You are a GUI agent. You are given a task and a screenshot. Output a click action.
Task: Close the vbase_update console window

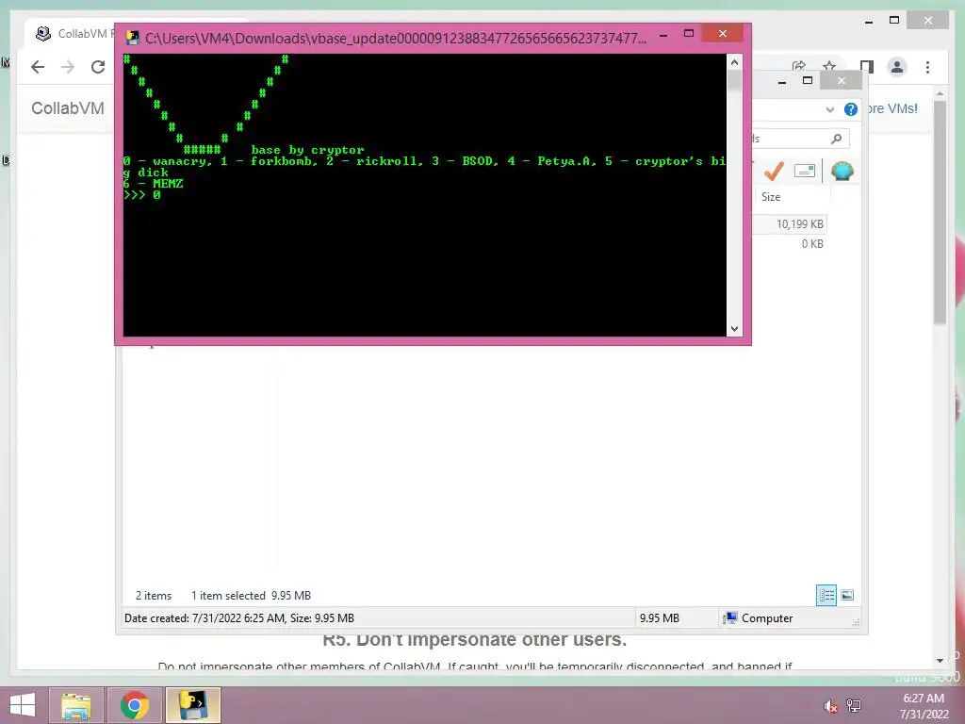coord(723,34)
